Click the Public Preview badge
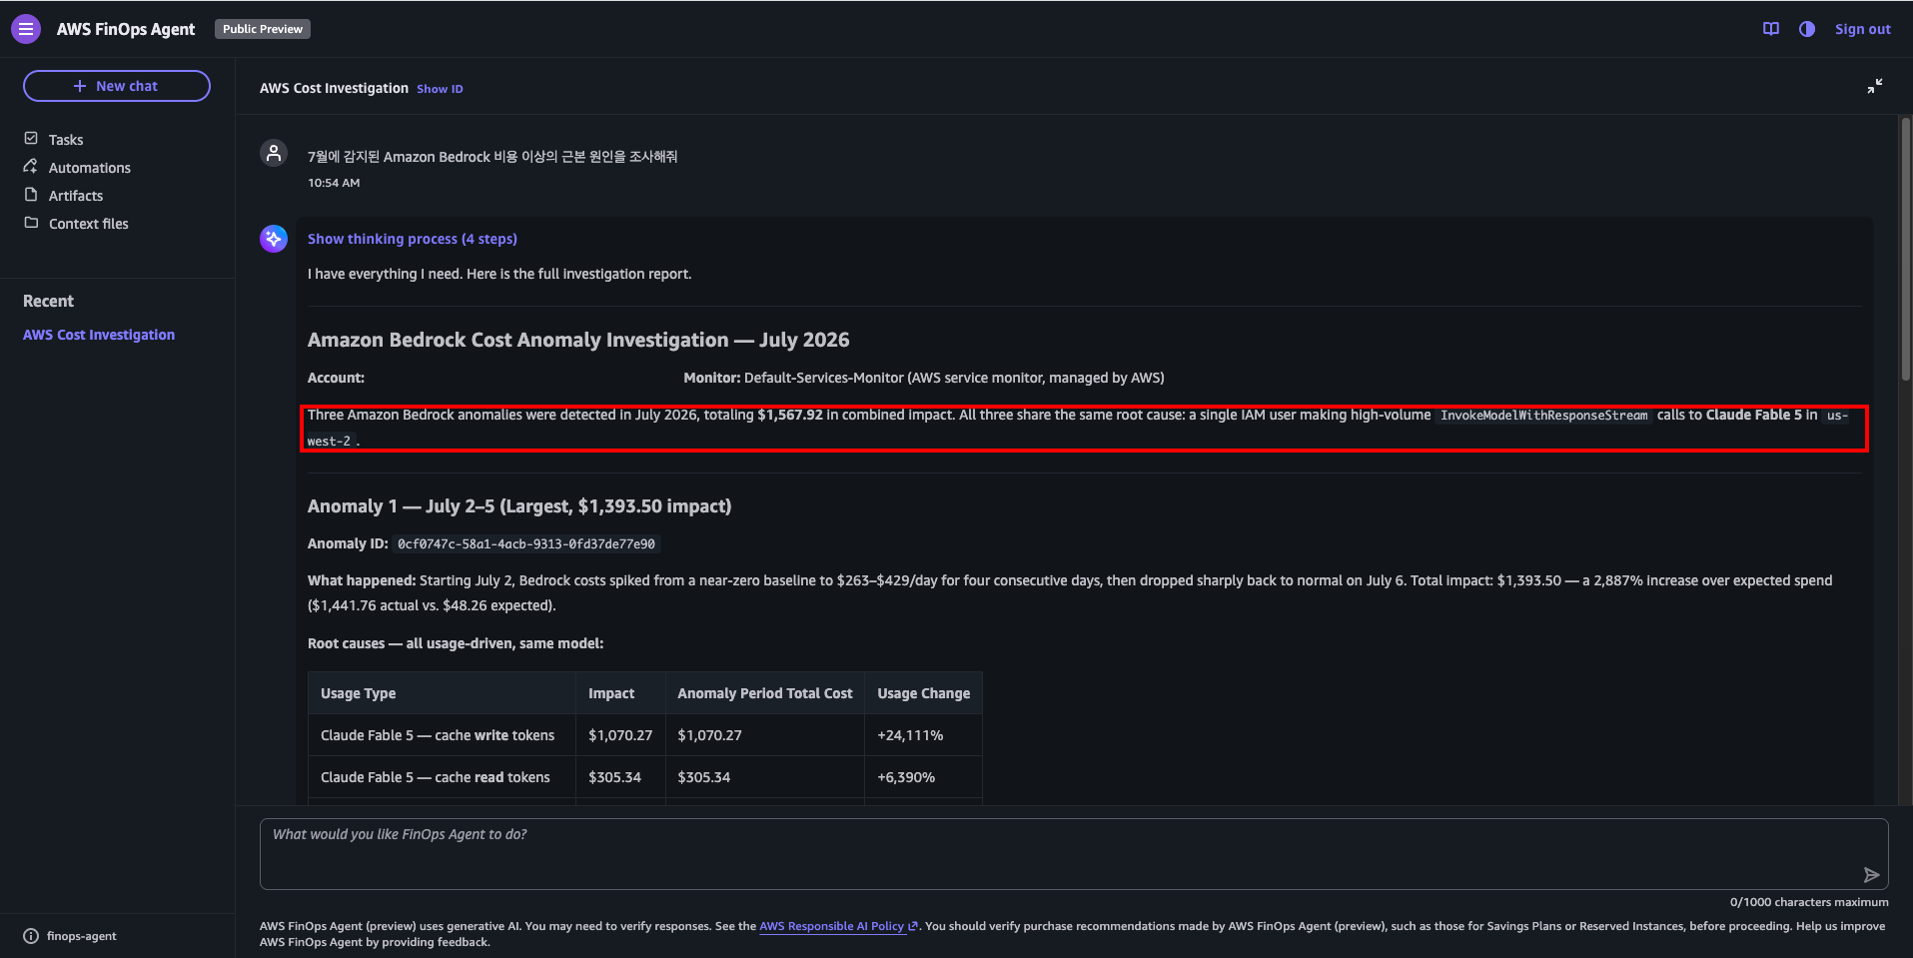The image size is (1913, 958). (x=263, y=29)
